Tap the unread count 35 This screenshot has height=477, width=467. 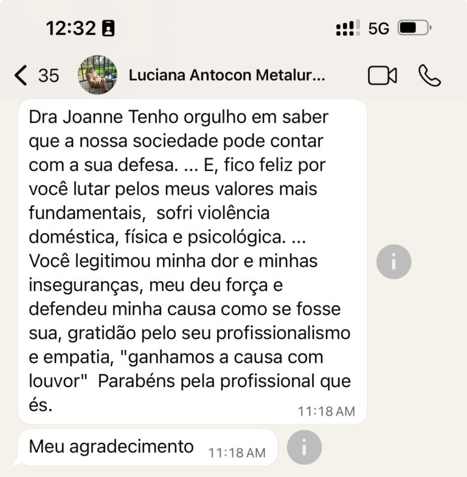tap(49, 75)
